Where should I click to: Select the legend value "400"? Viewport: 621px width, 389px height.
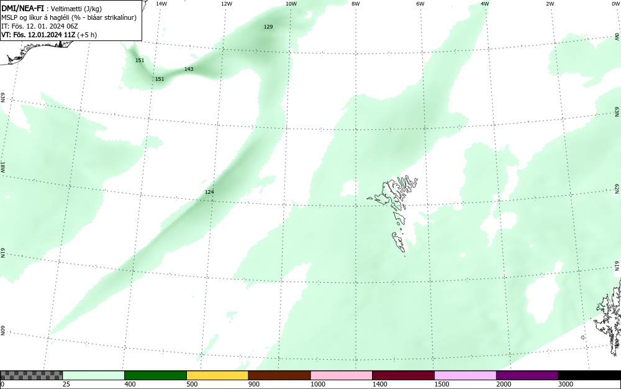(130, 384)
